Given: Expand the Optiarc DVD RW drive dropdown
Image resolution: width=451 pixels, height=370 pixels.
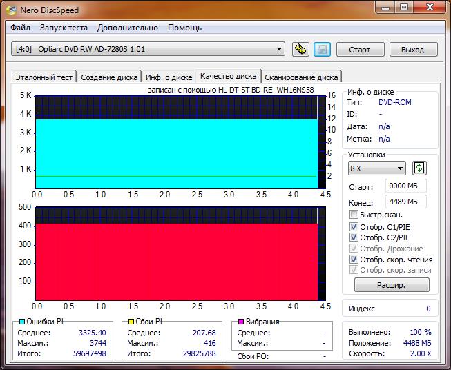Looking at the screenshot, I should click(x=279, y=50).
